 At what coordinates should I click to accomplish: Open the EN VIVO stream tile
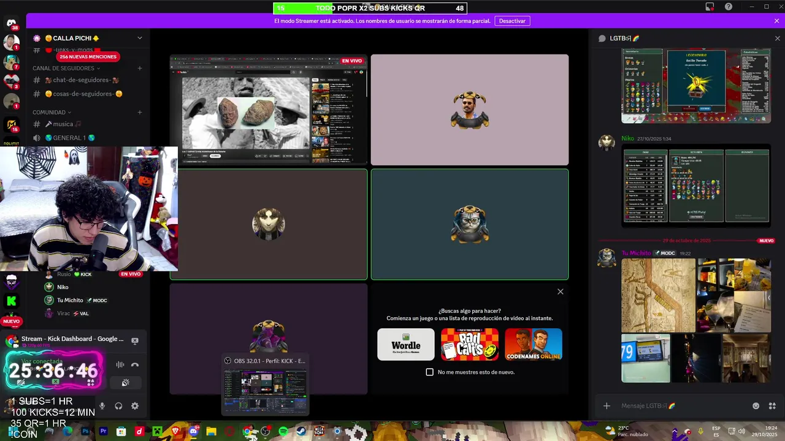[269, 110]
